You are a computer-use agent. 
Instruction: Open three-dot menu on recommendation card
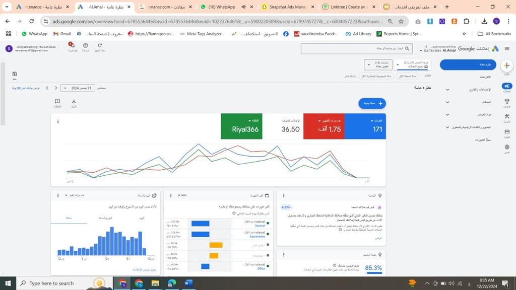[x=284, y=196]
